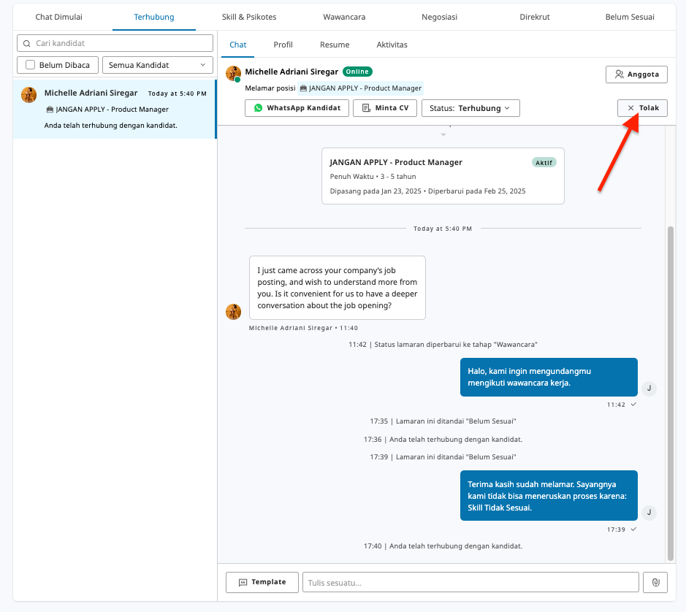Expand the Status: Terhubung dropdown
The image size is (686, 612).
tap(470, 108)
